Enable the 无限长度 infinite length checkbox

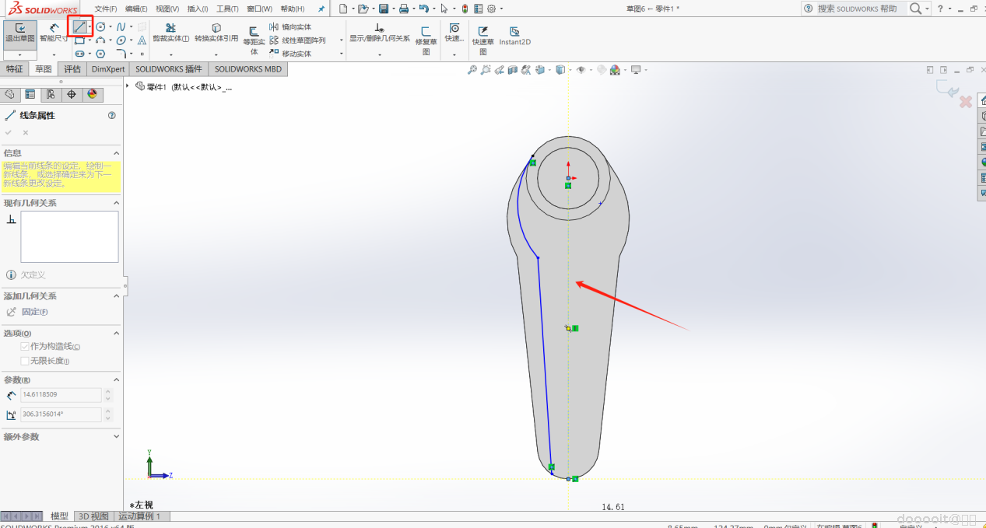(x=25, y=361)
